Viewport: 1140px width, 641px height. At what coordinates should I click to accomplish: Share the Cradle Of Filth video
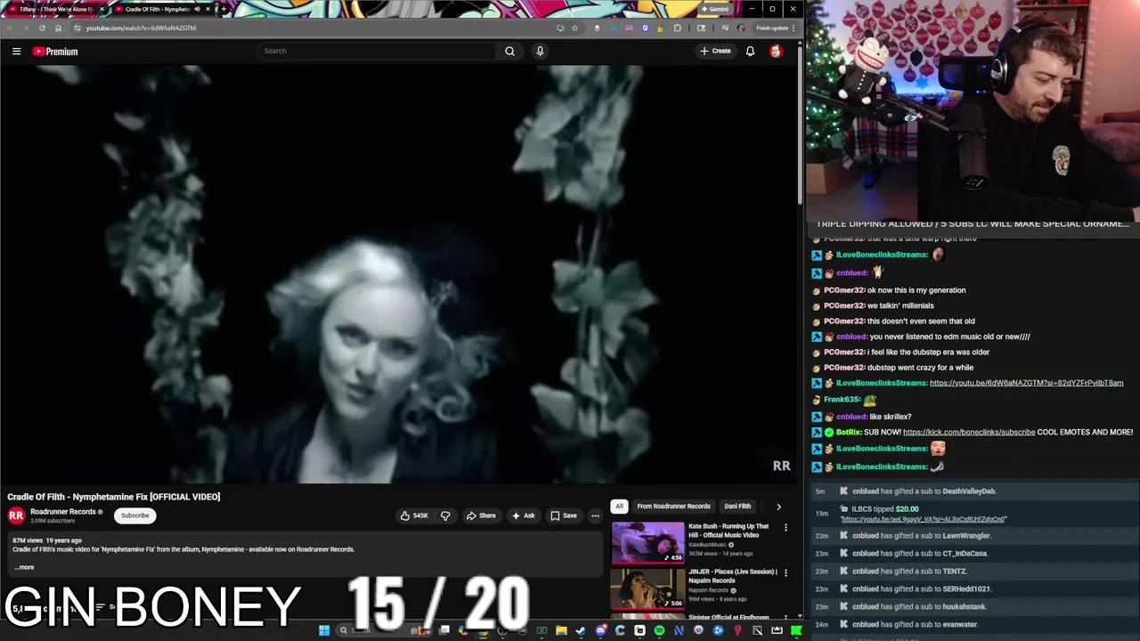tap(481, 515)
